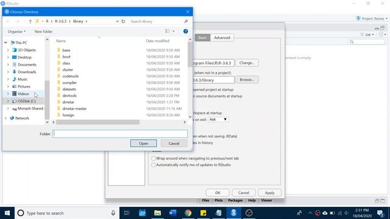
Task: Click the microphone icon in search box
Action: (113, 213)
